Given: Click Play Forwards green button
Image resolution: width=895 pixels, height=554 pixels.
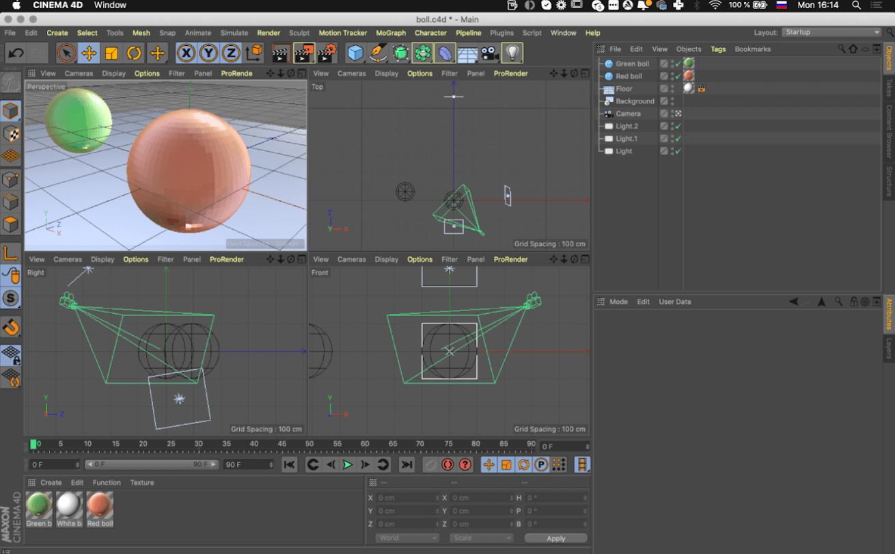Looking at the screenshot, I should (x=348, y=465).
